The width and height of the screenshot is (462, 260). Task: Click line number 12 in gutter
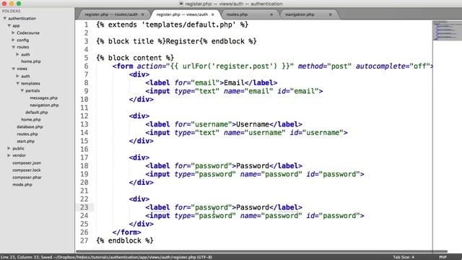pos(84,116)
